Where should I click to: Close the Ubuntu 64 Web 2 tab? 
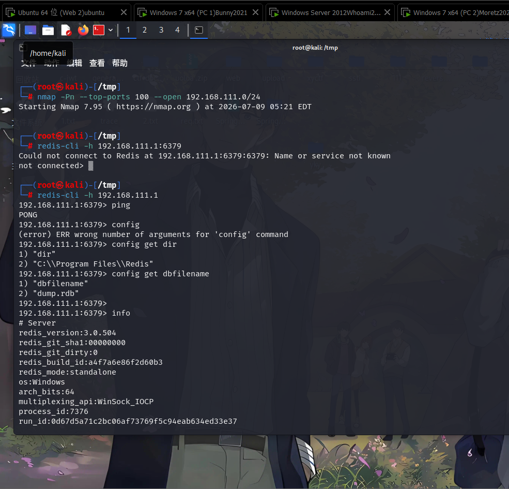pos(124,12)
